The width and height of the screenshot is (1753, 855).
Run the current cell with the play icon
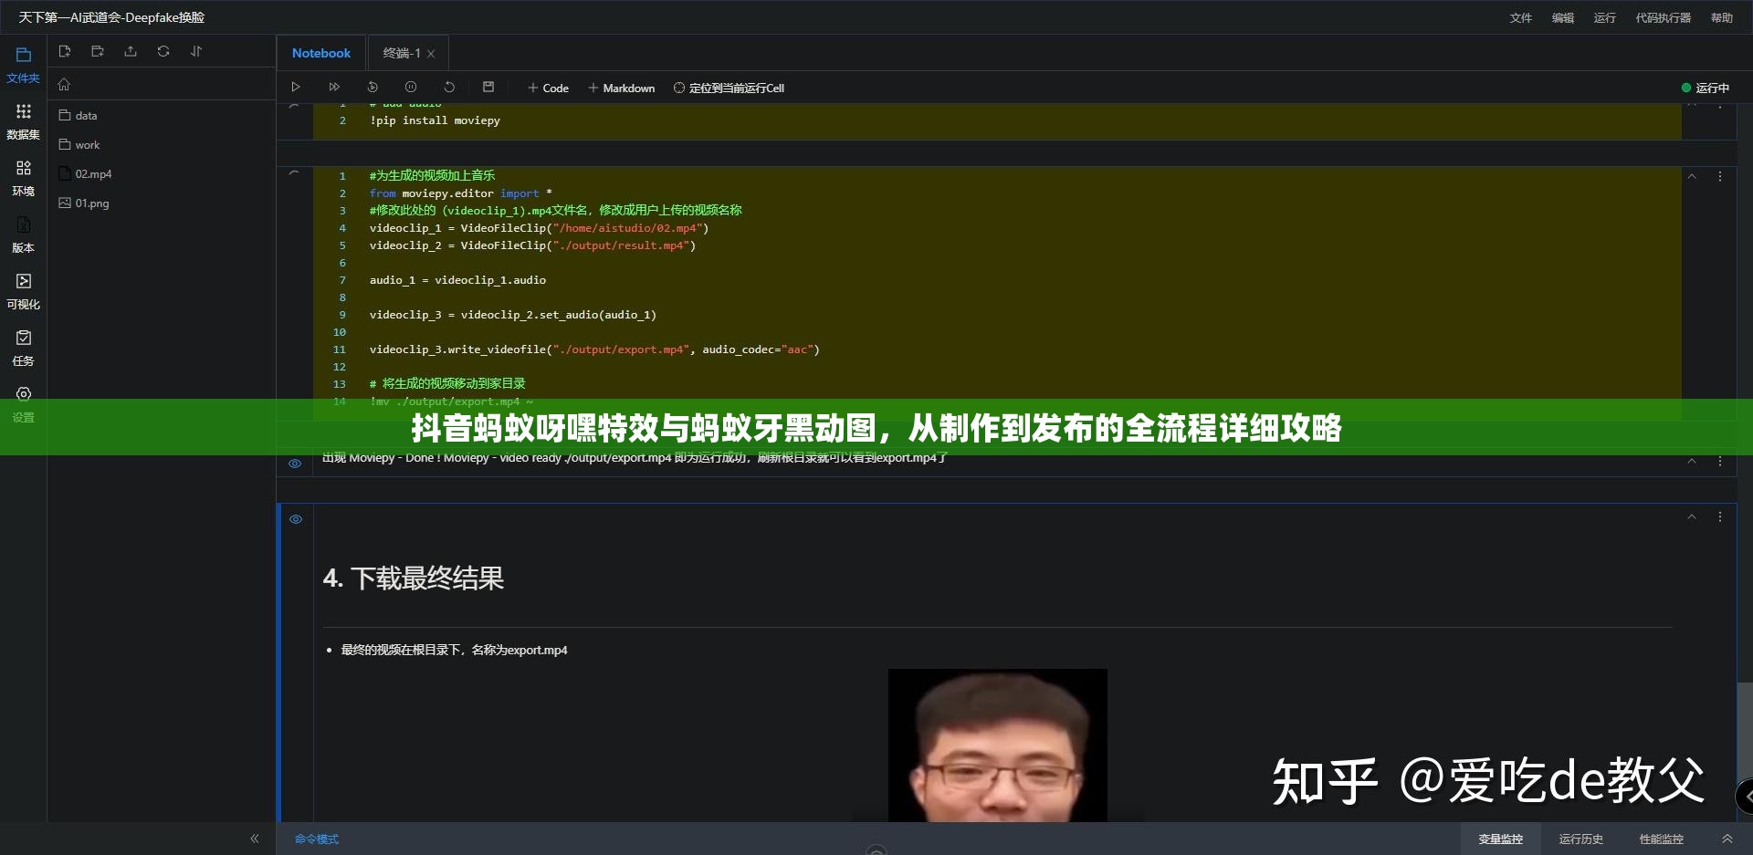click(296, 87)
